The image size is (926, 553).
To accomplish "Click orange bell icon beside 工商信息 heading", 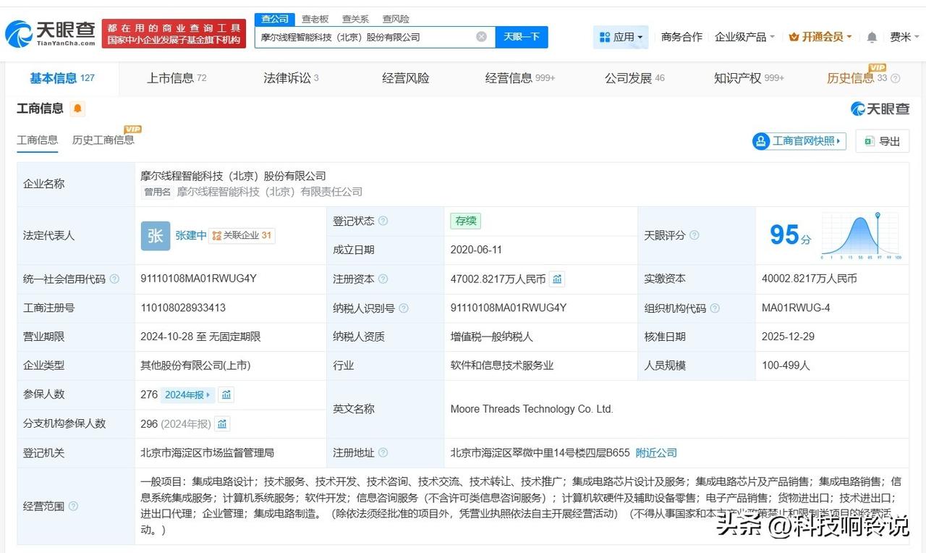I will [x=77, y=109].
